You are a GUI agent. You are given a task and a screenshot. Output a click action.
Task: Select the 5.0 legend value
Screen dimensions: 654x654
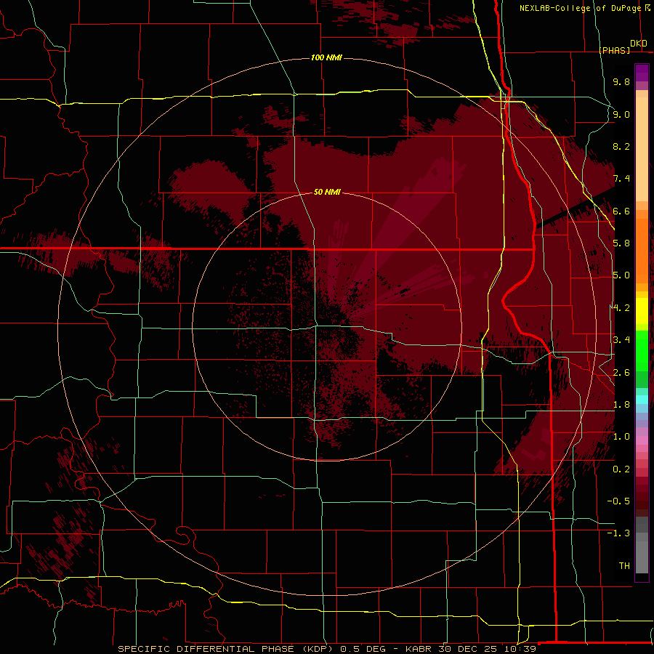click(x=621, y=275)
